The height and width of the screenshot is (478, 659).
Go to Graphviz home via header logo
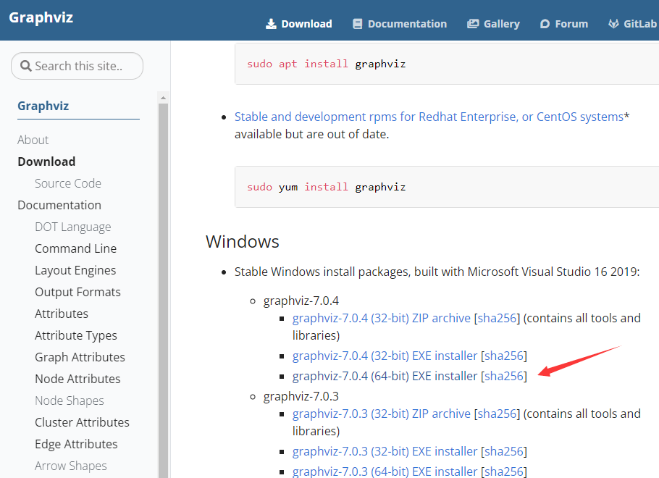pos(41,17)
